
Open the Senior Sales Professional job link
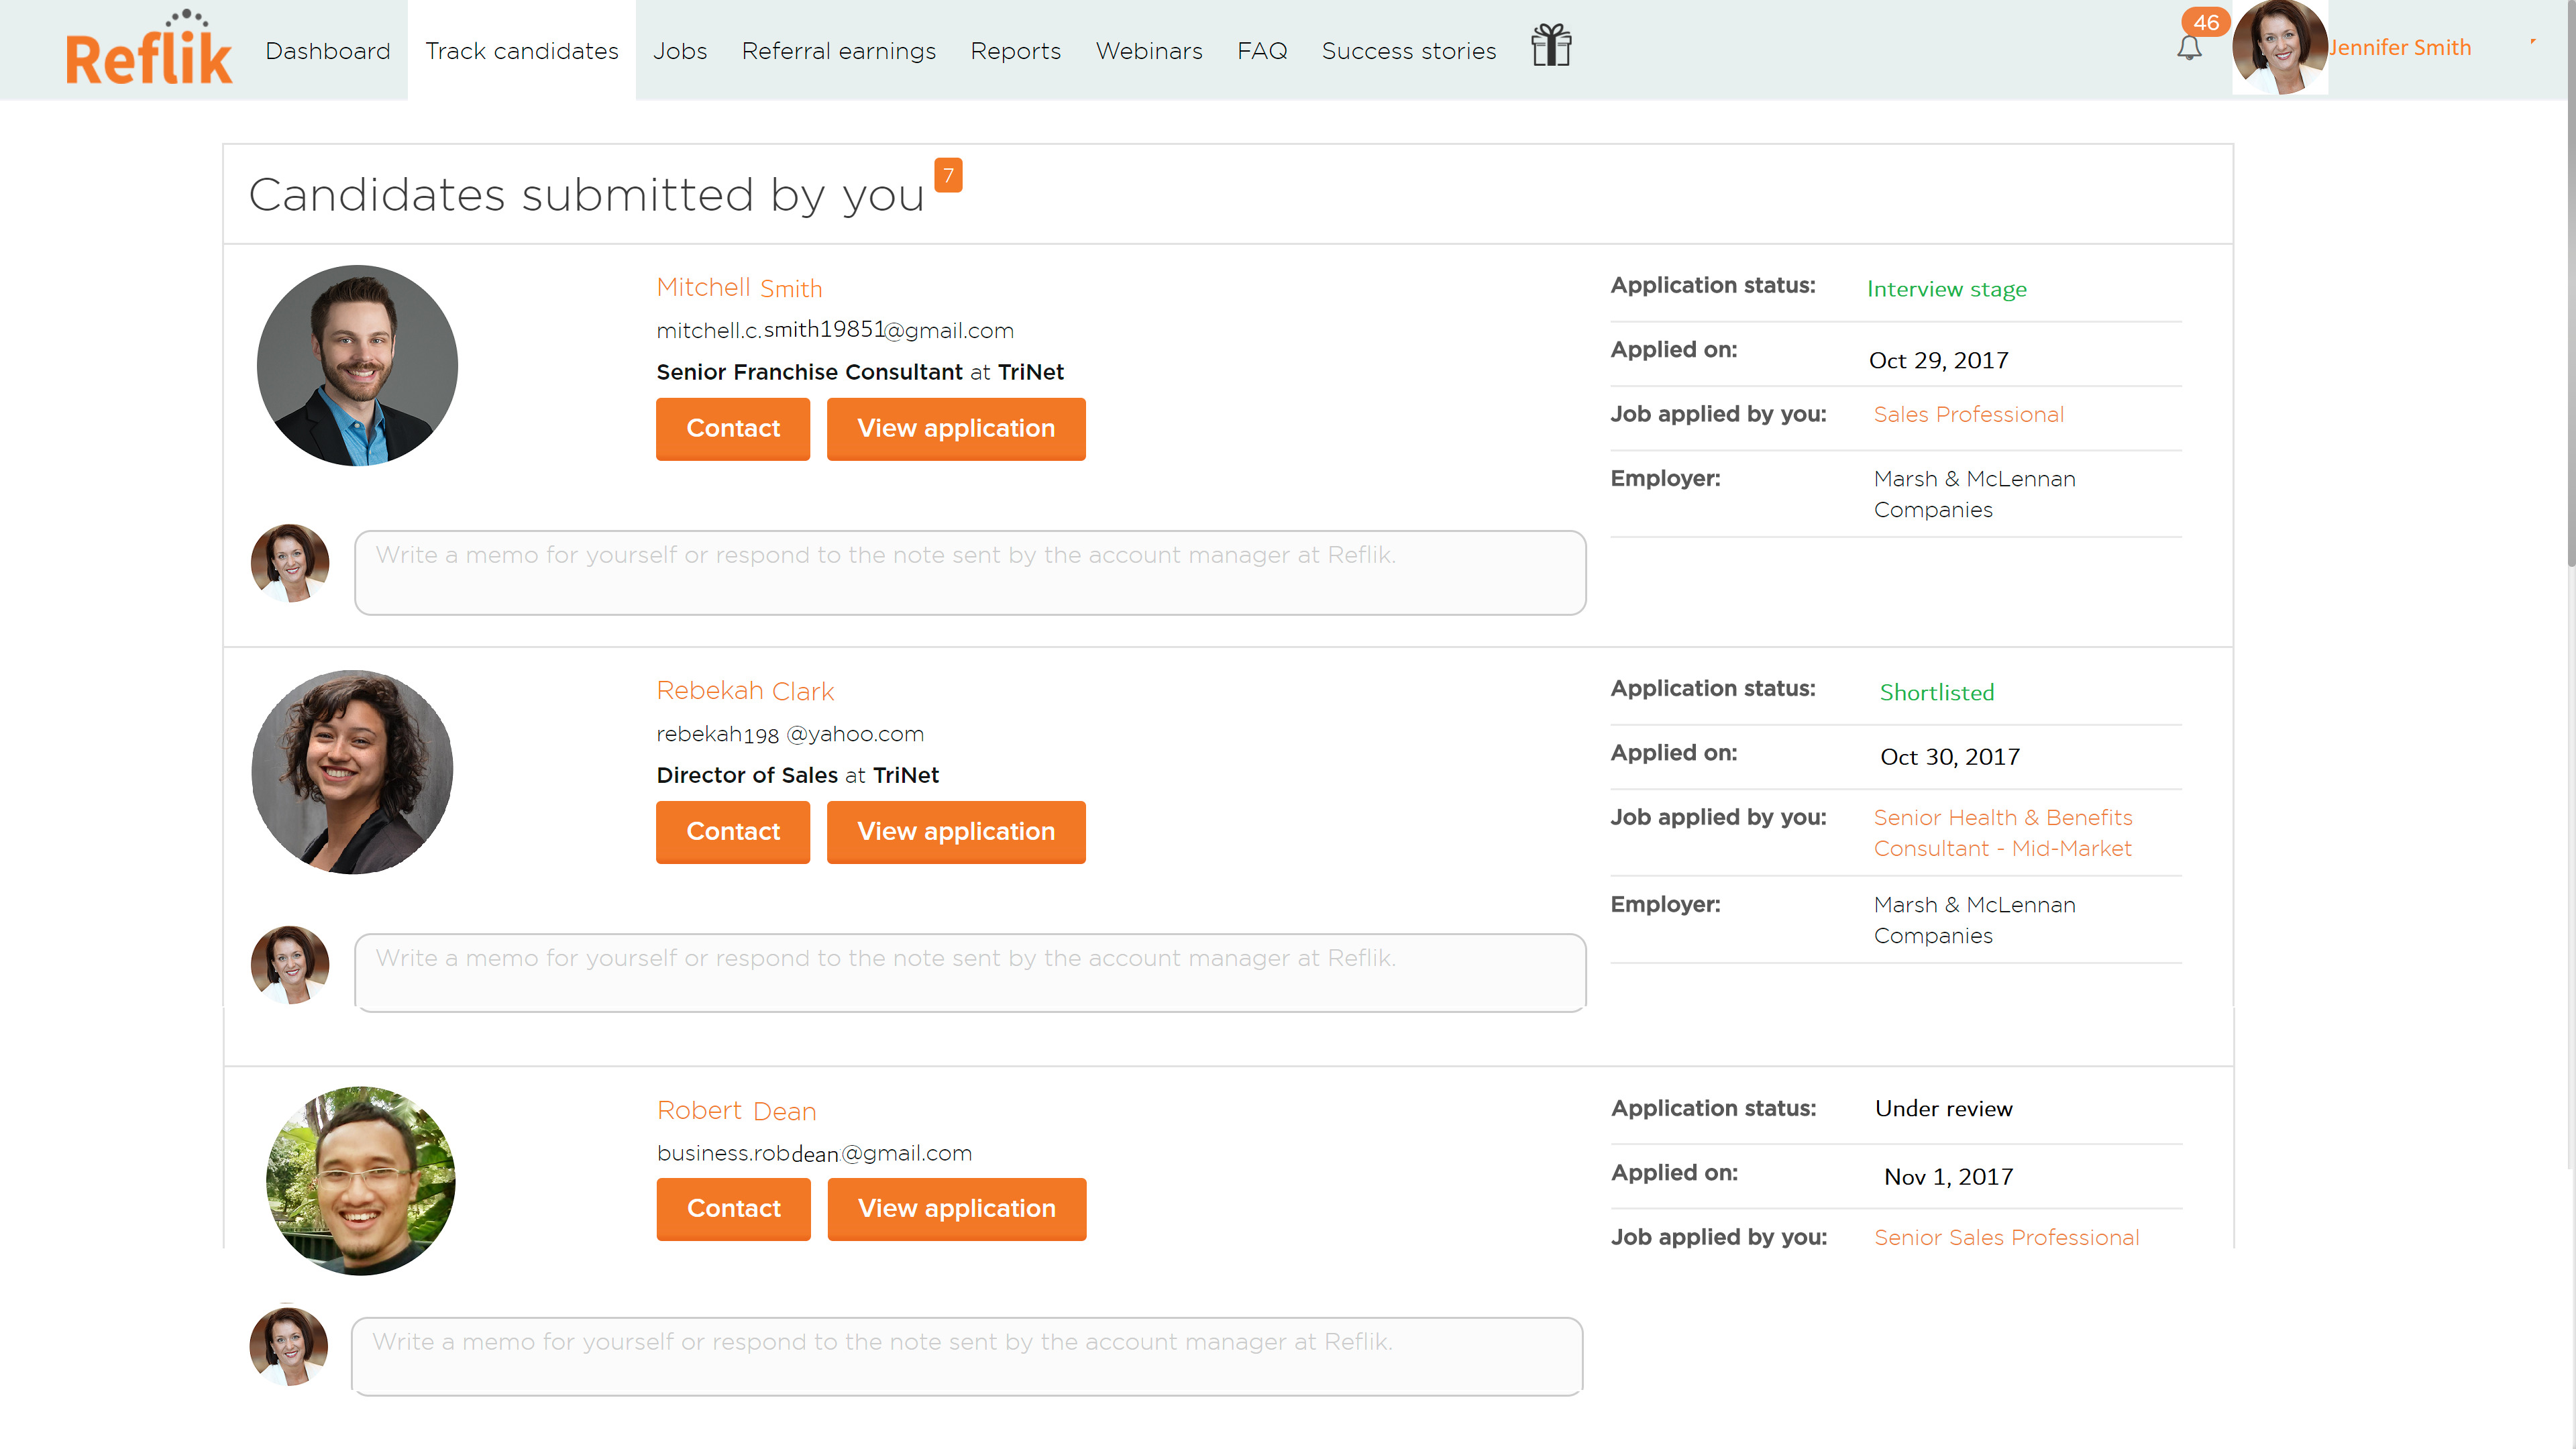pos(2006,1237)
